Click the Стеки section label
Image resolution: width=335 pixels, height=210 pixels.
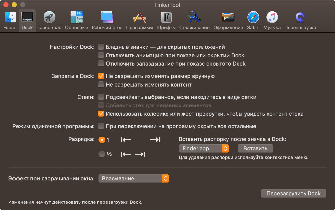[x=86, y=97]
